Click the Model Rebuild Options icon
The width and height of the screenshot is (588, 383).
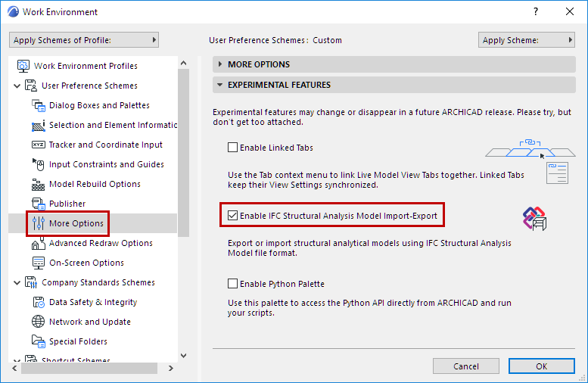pos(38,184)
